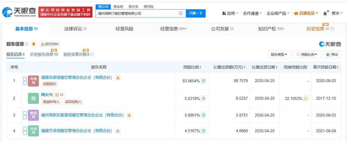Click the equity structure icon next to 福州高新区聚堡塔
This screenshot has height=142, width=347.
(x=129, y=115)
